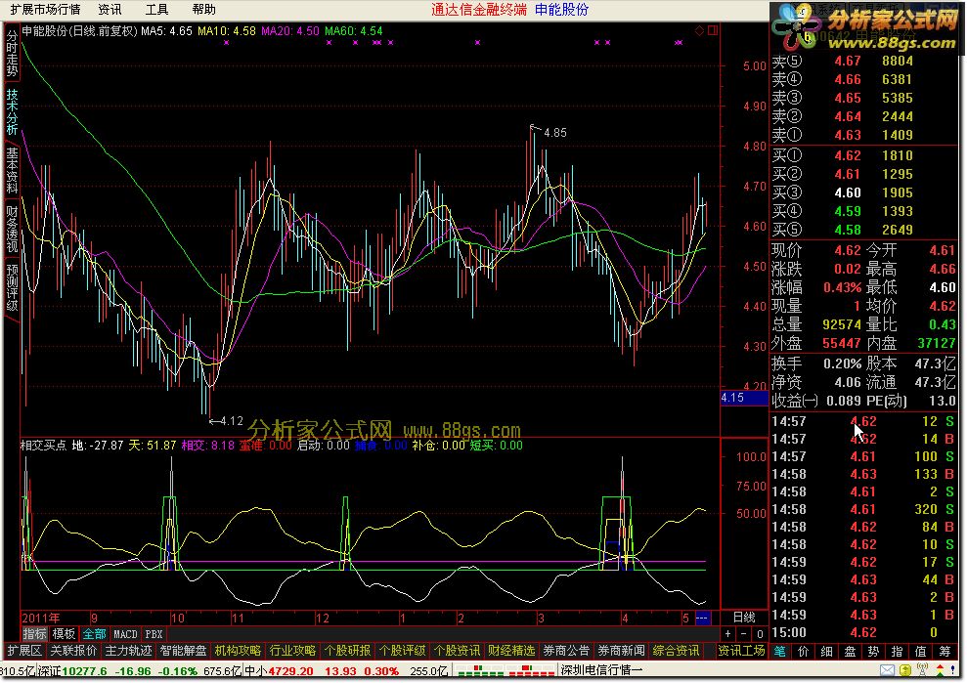Click the 扩展区 button
The width and height of the screenshot is (967, 683).
24,651
